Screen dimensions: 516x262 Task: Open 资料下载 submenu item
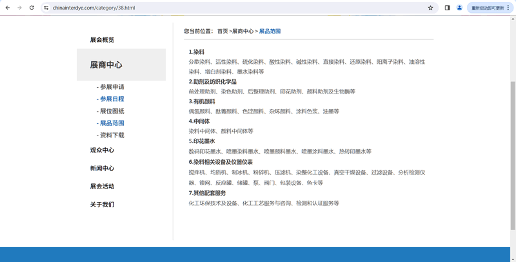pos(112,136)
